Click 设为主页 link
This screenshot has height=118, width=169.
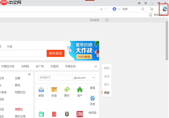tap(95, 20)
